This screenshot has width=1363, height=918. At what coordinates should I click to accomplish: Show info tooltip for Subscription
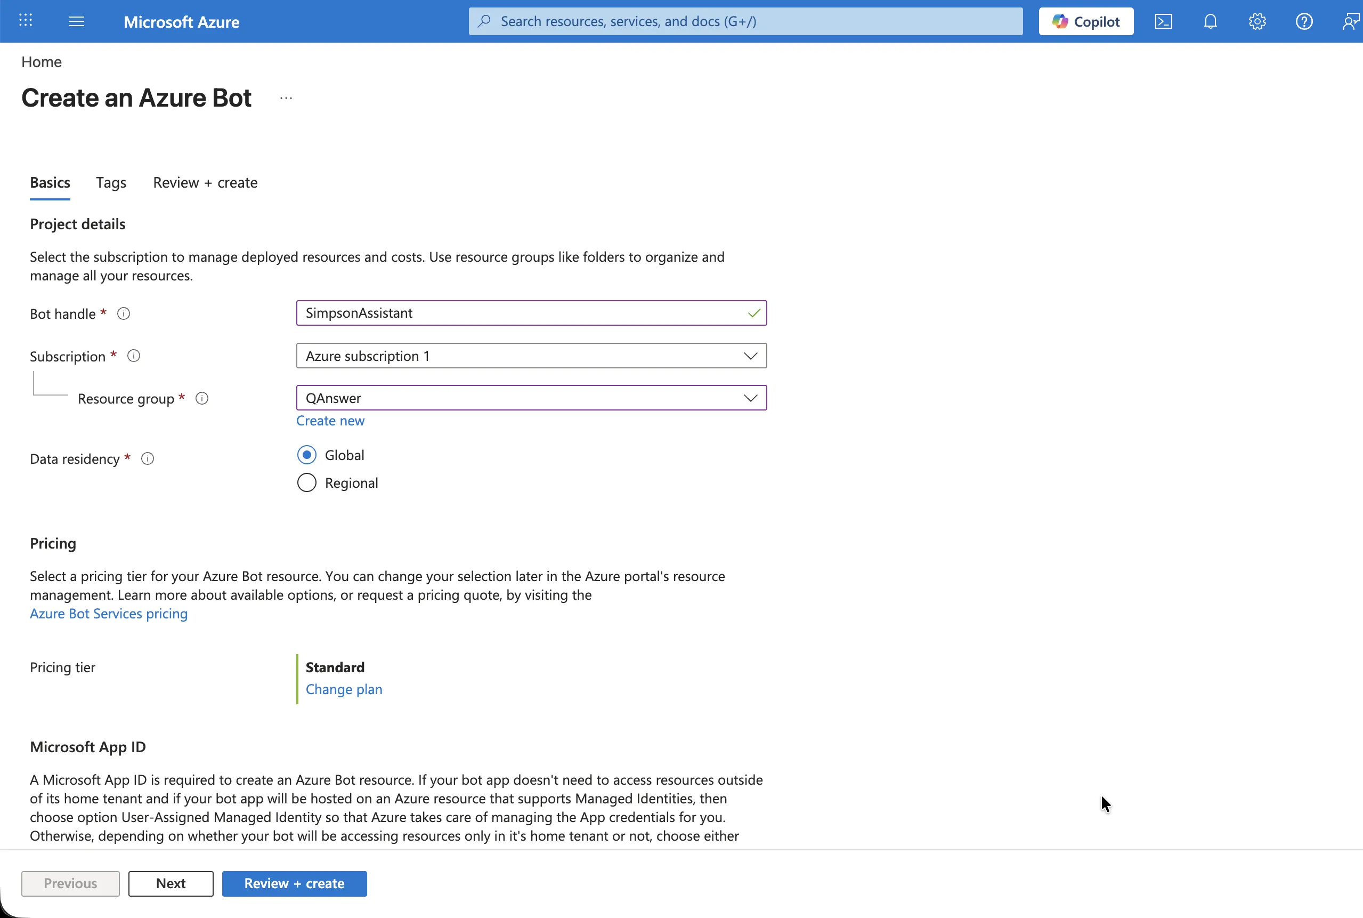coord(134,356)
